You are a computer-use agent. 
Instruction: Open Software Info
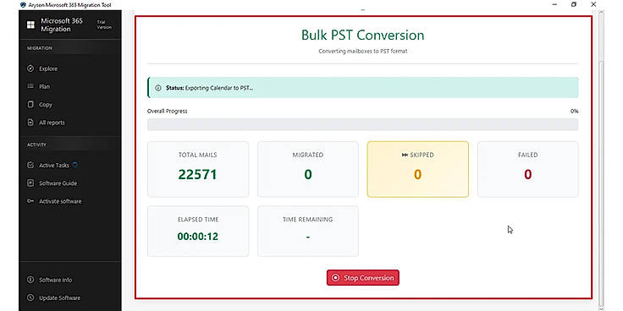56,280
